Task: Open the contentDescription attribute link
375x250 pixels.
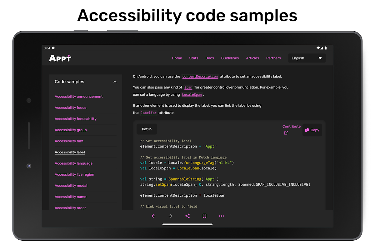Action: 200,77
